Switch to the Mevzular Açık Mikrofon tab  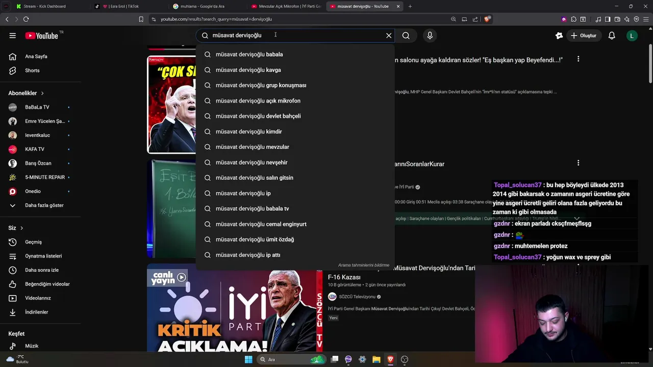click(286, 6)
